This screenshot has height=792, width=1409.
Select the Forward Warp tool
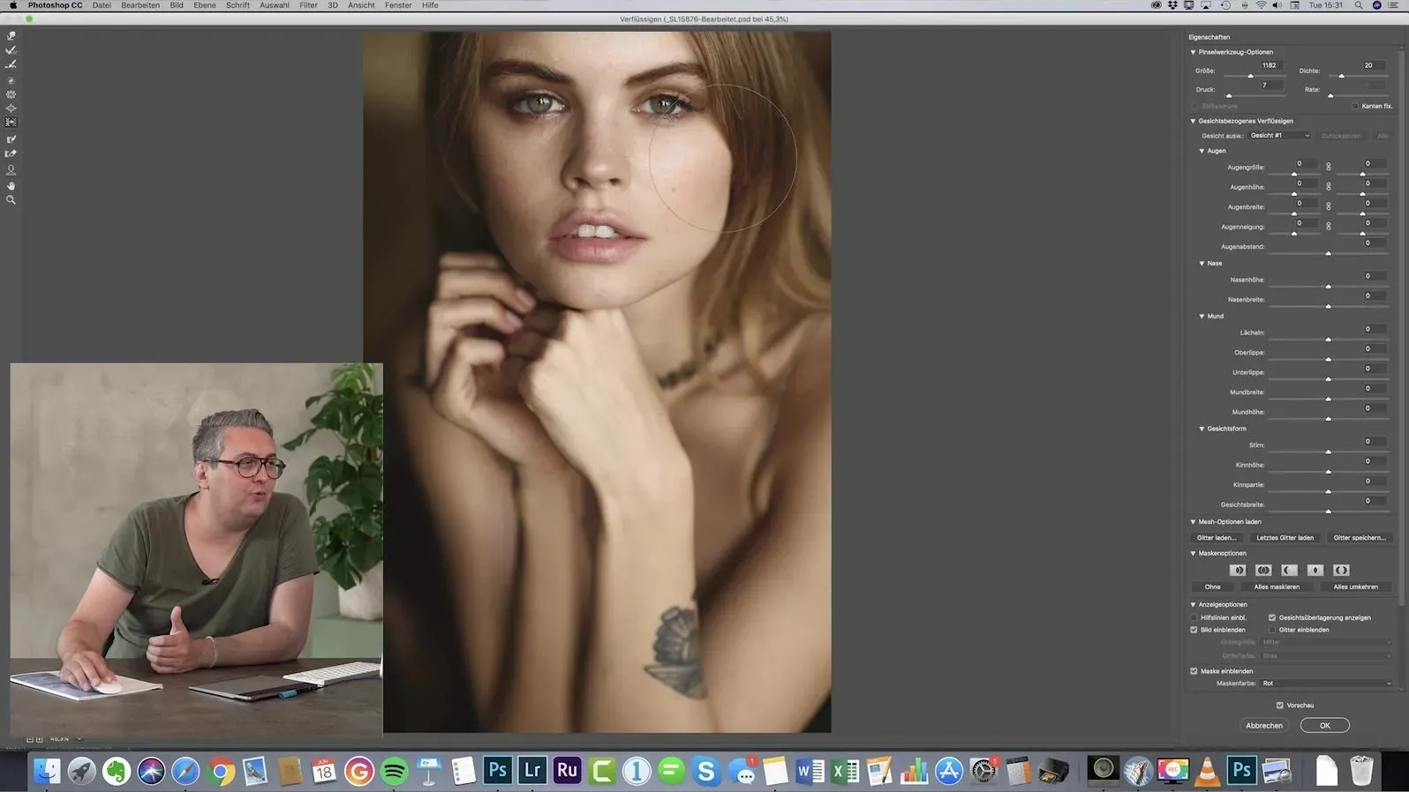(x=11, y=36)
